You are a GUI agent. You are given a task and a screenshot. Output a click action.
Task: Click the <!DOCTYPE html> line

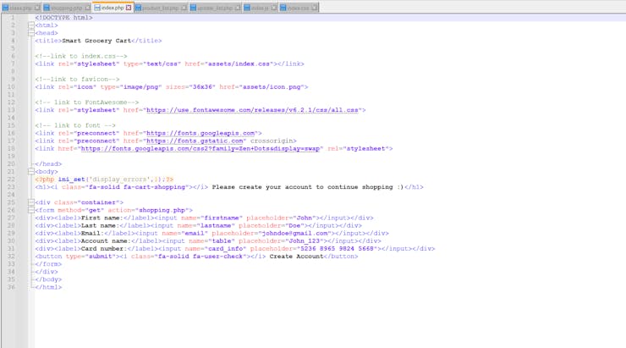coord(64,18)
